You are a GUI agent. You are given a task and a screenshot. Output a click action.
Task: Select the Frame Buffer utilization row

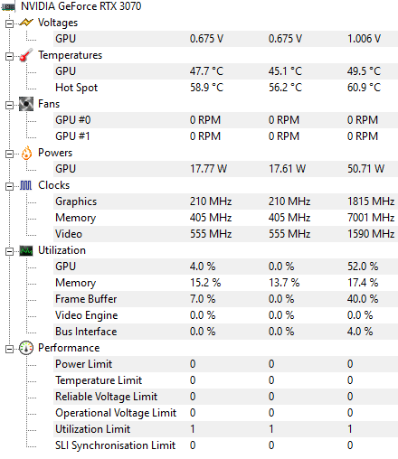tap(225, 299)
